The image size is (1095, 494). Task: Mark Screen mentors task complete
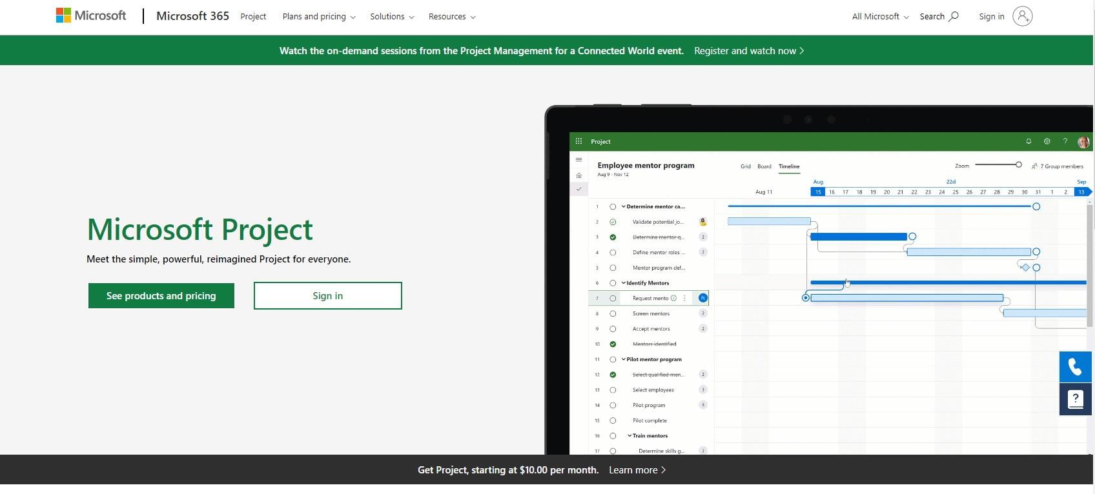tap(613, 313)
